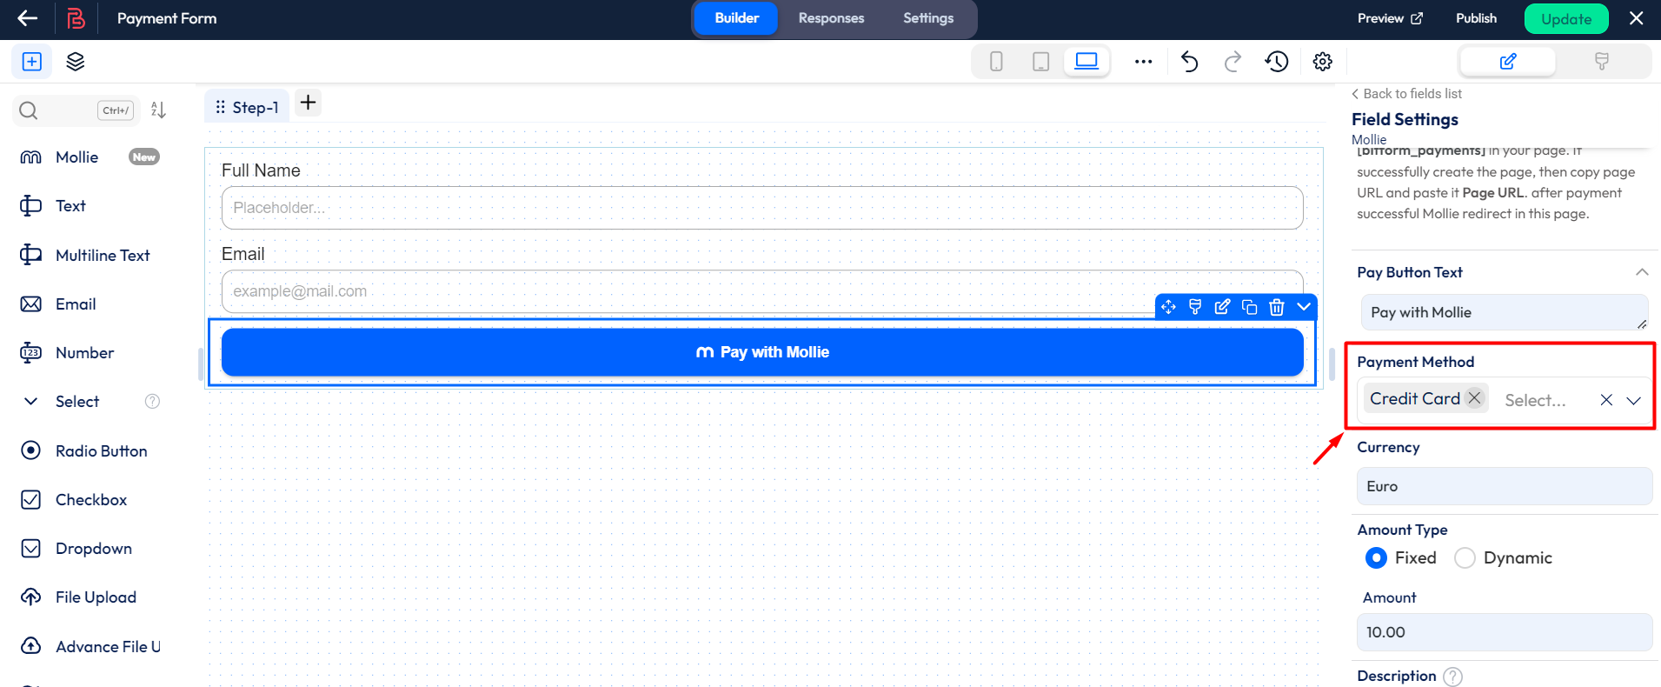Open the layers panel icon
1661x687 pixels.
point(76,62)
